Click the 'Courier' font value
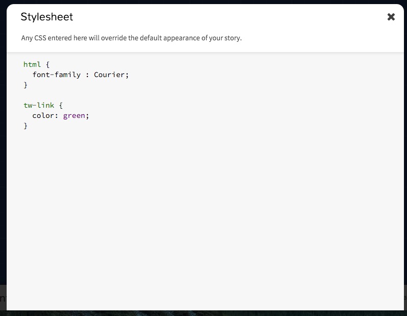The height and width of the screenshot is (316, 407). pos(109,75)
